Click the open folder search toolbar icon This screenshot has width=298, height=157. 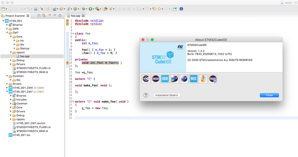tap(105, 9)
